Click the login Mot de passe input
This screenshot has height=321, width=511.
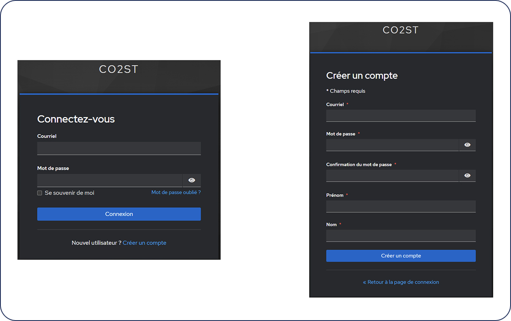coord(110,180)
